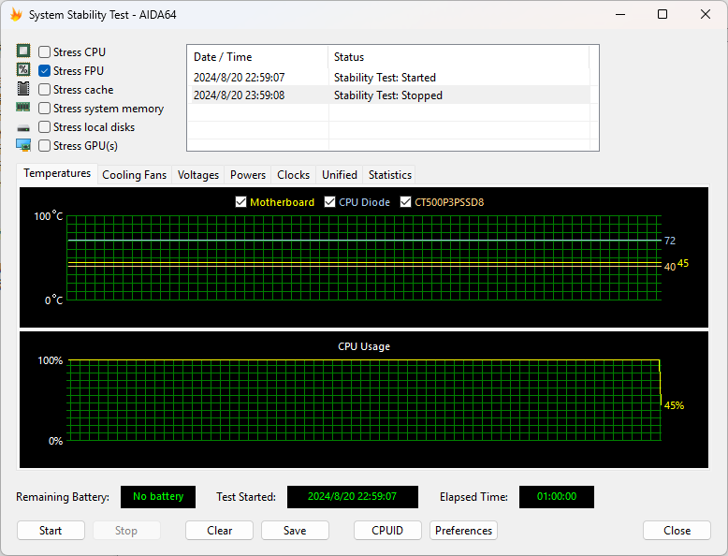This screenshot has width=728, height=556.
Task: Open the CPUID panel button
Action: (x=387, y=531)
